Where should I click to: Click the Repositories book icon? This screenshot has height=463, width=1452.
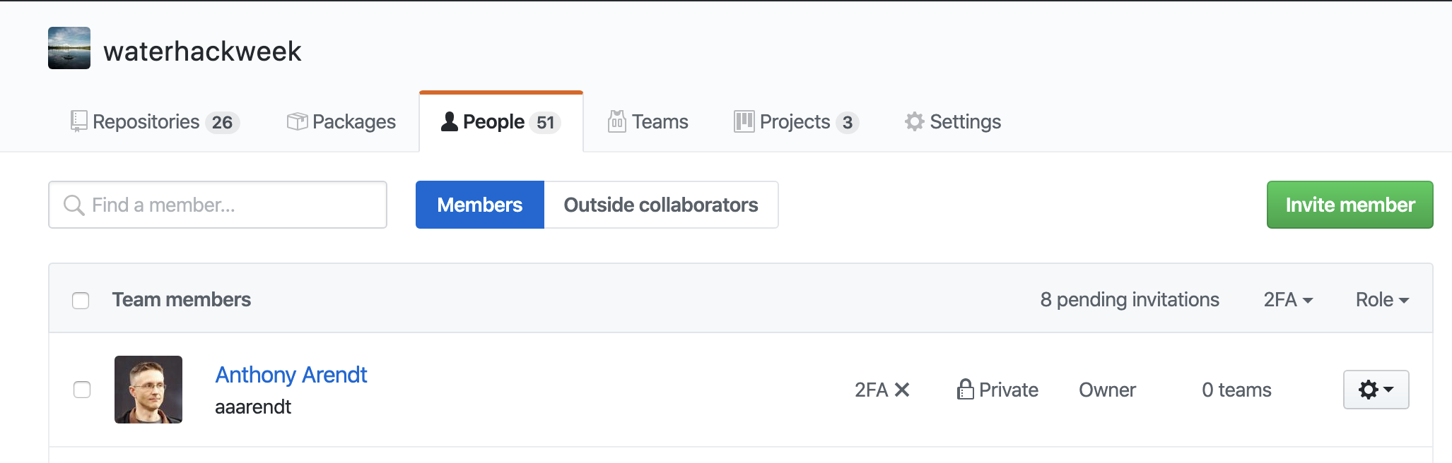(x=78, y=121)
